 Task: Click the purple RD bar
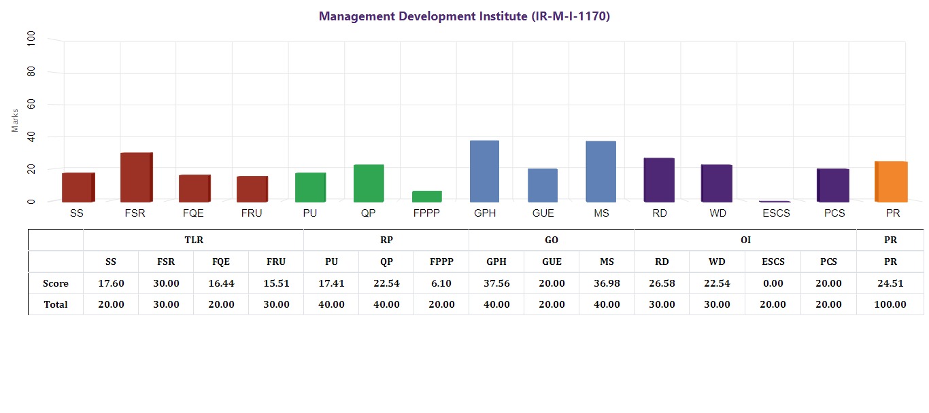(659, 180)
